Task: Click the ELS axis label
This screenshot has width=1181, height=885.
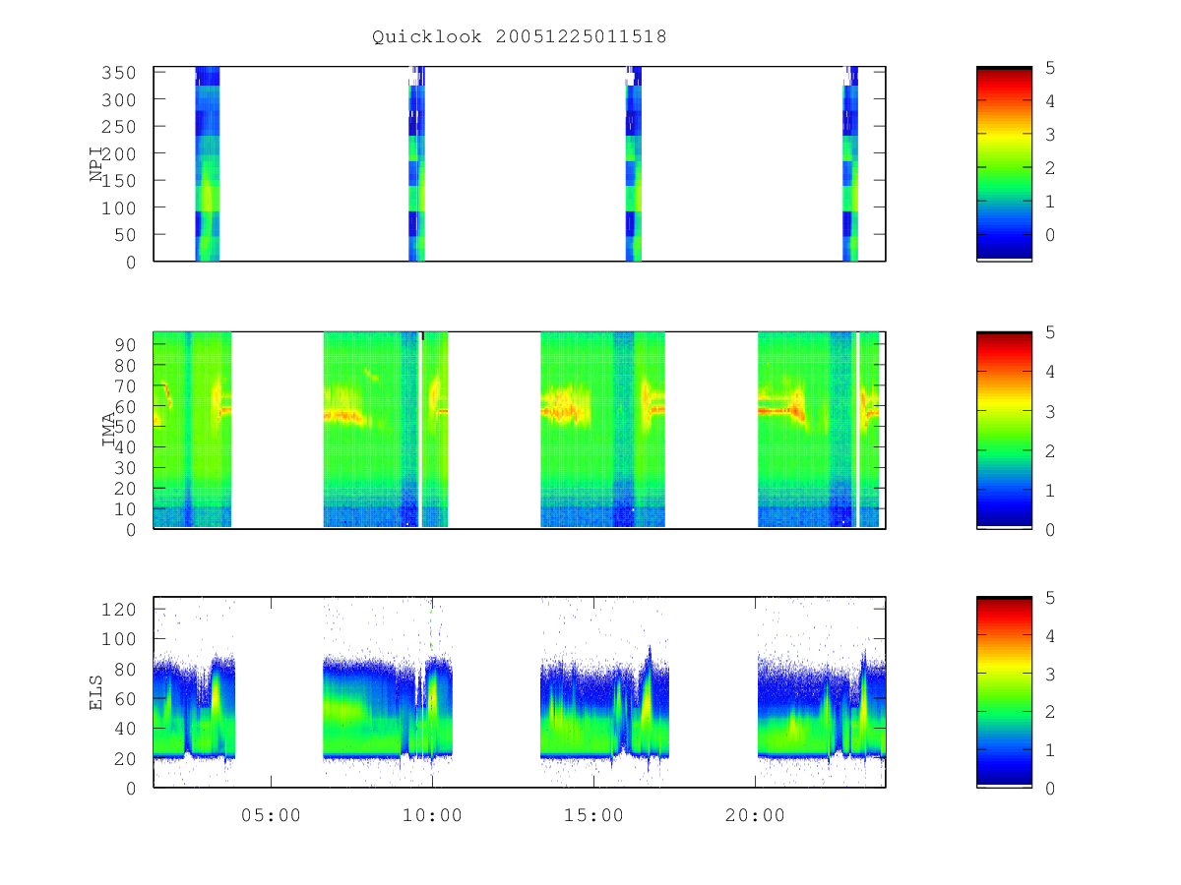Action: pyautogui.click(x=97, y=692)
